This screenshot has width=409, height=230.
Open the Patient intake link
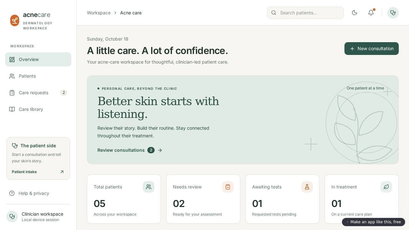pos(38,172)
